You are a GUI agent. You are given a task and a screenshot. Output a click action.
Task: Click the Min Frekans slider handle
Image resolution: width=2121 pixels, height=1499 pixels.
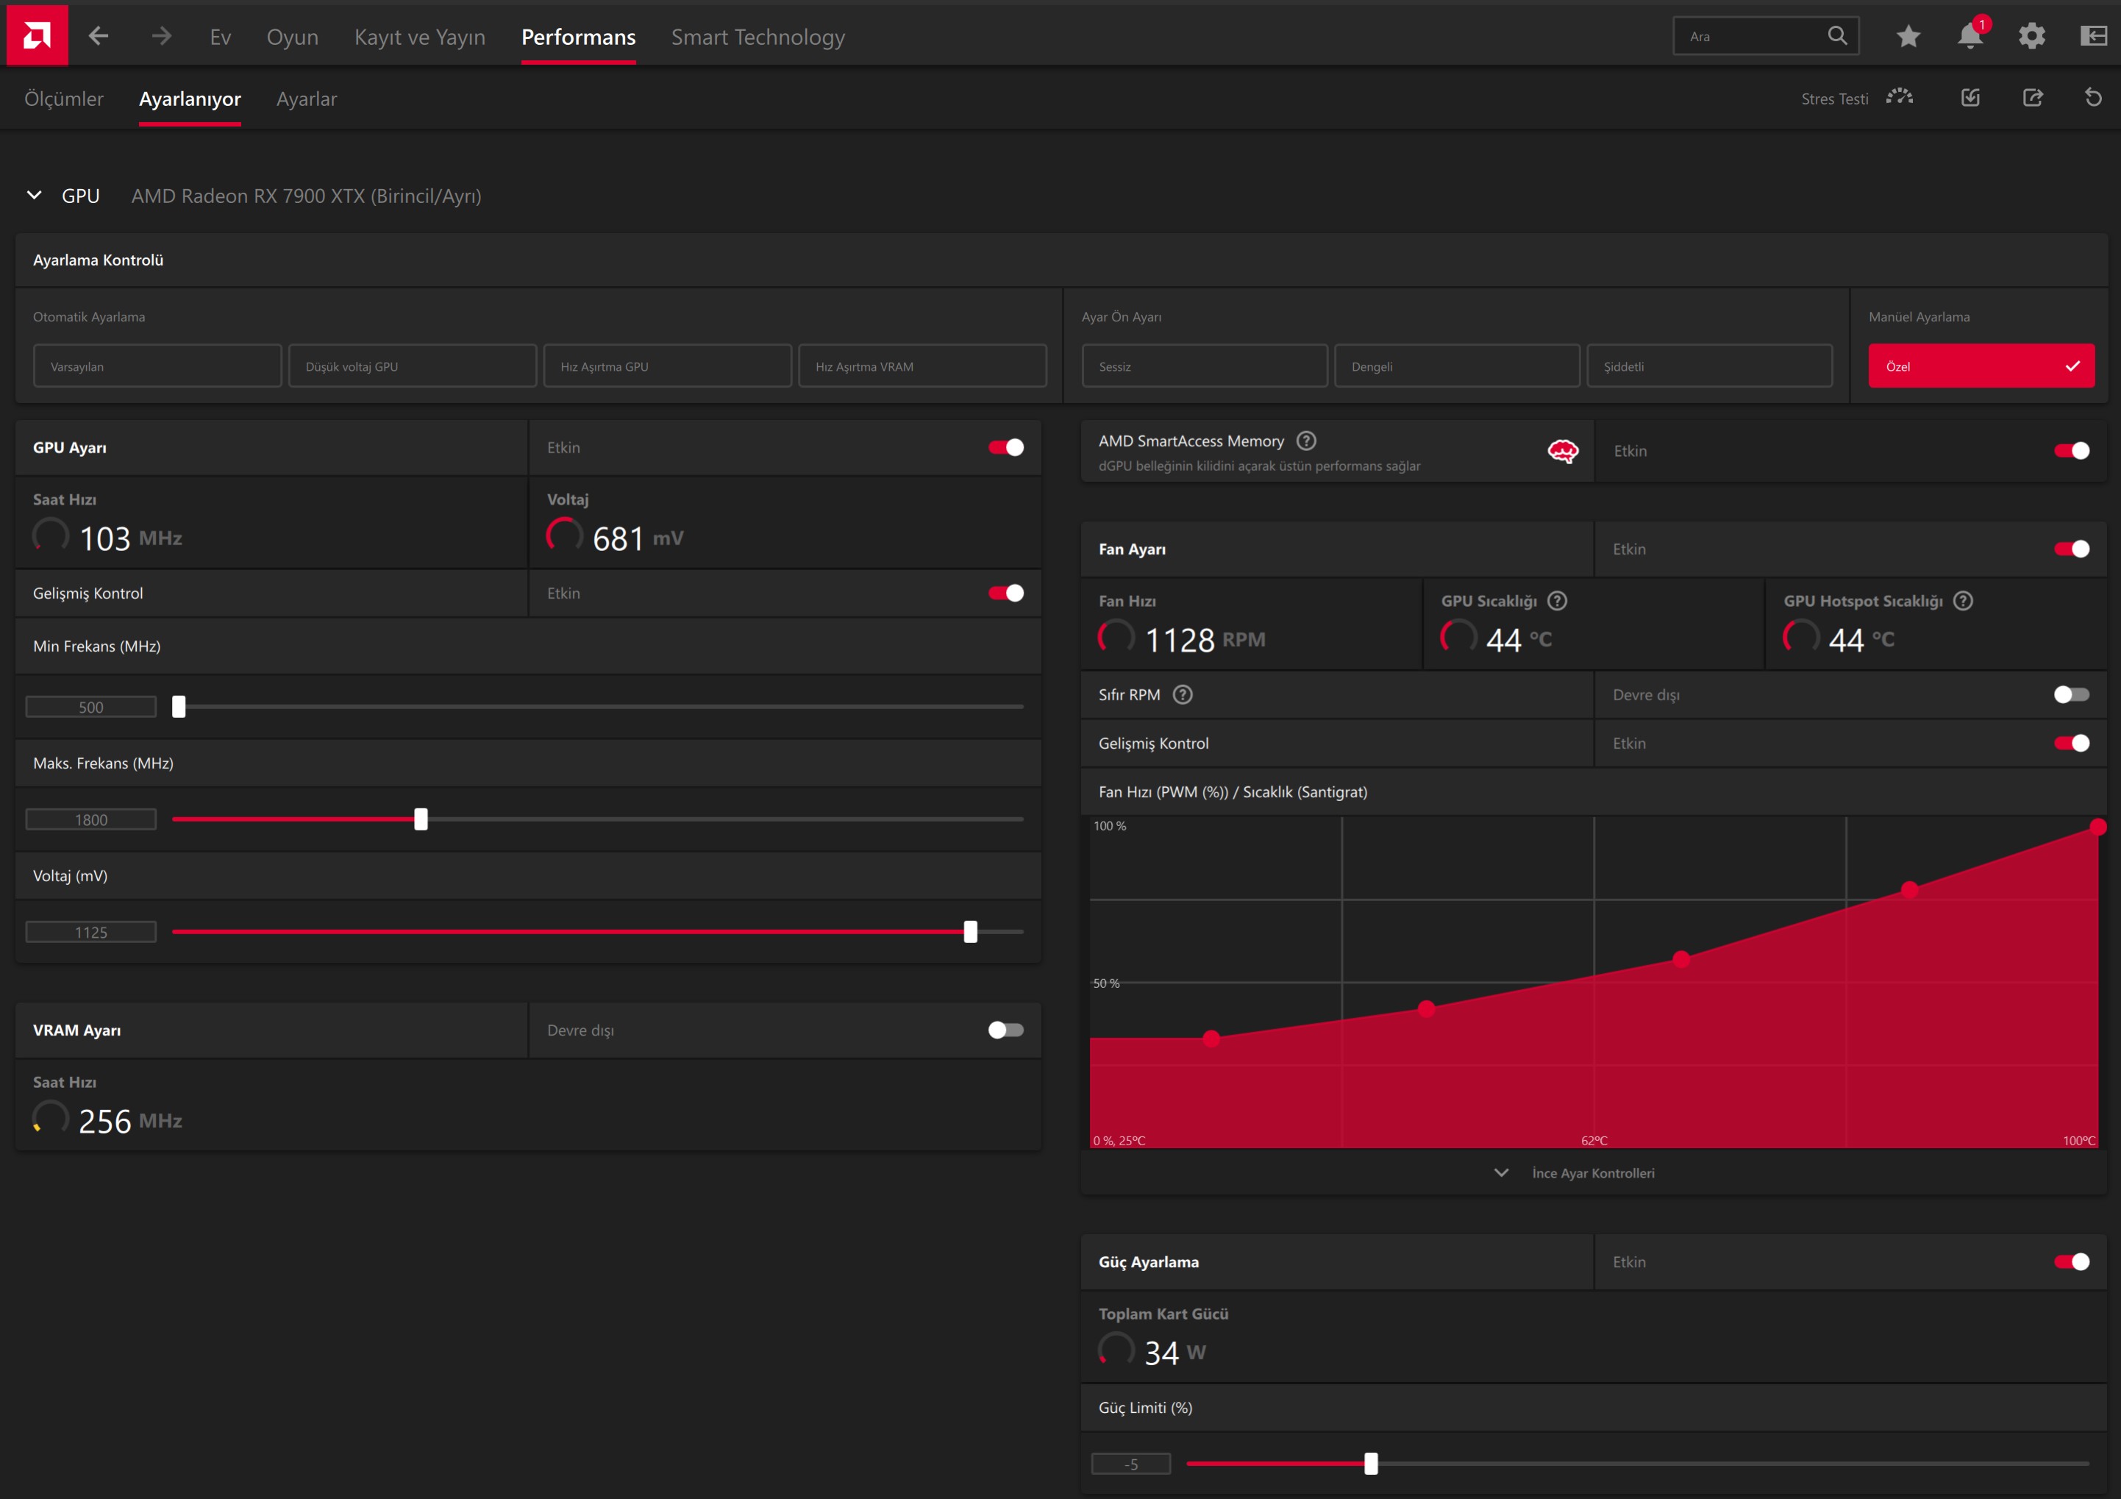point(178,706)
